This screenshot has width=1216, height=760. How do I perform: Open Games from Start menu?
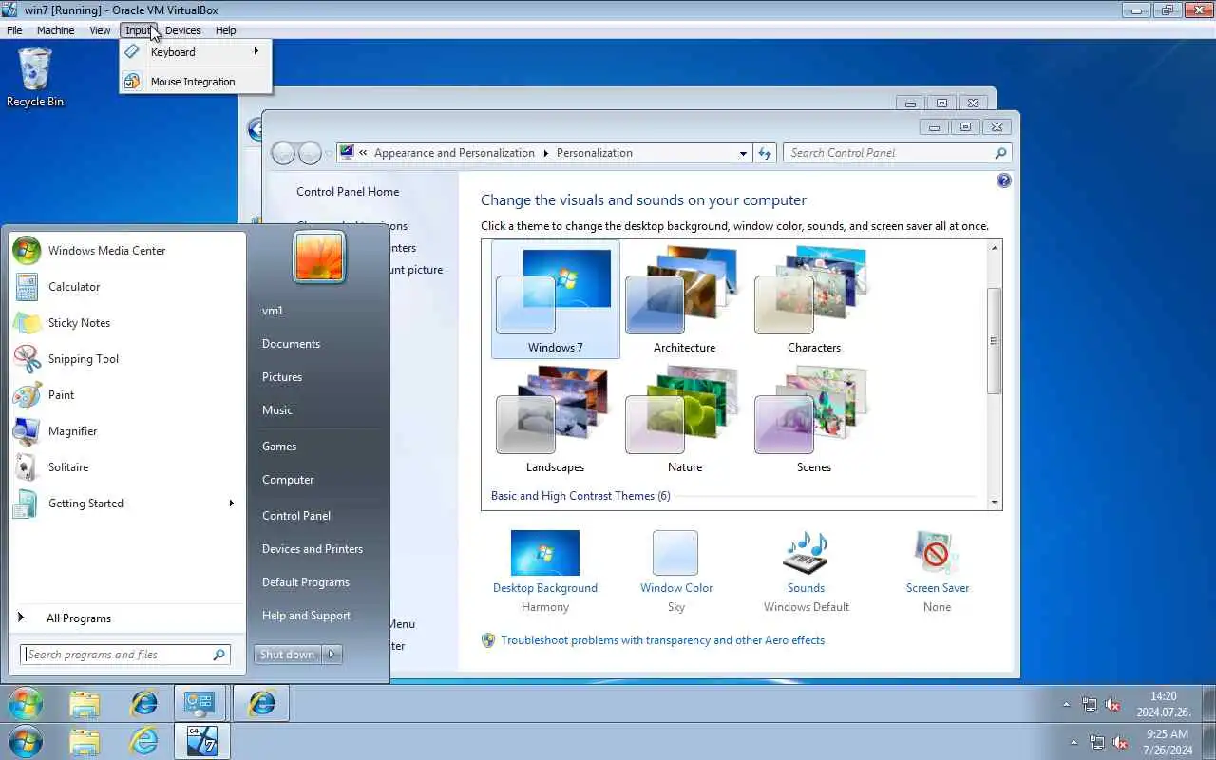[x=279, y=446]
